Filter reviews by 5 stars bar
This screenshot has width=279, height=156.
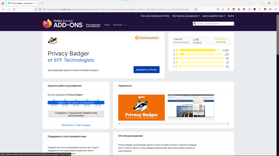(x=200, y=50)
